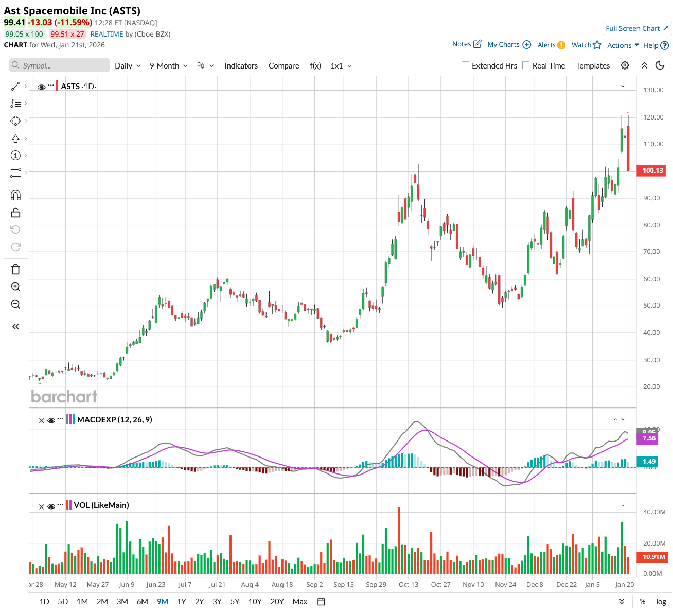Redo the last drawing action
The height and width of the screenshot is (610, 673).
coord(15,247)
